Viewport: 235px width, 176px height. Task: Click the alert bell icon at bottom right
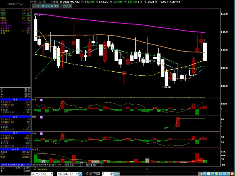[x=232, y=174]
